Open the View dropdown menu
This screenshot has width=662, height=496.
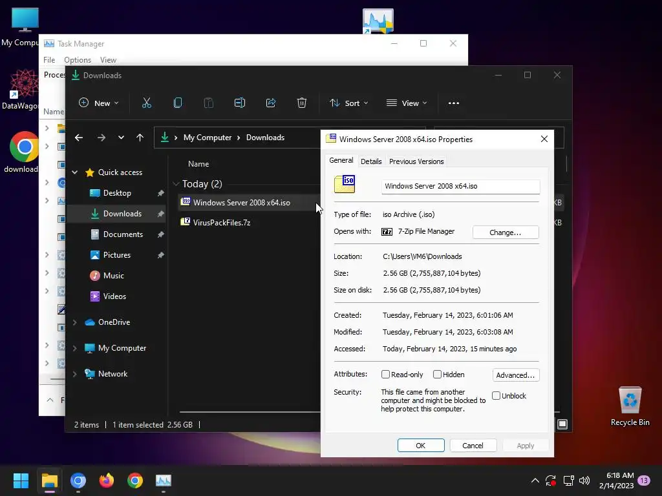pyautogui.click(x=407, y=103)
